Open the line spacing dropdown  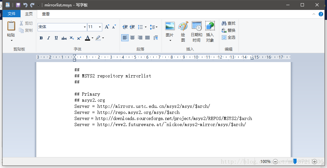point(154,27)
